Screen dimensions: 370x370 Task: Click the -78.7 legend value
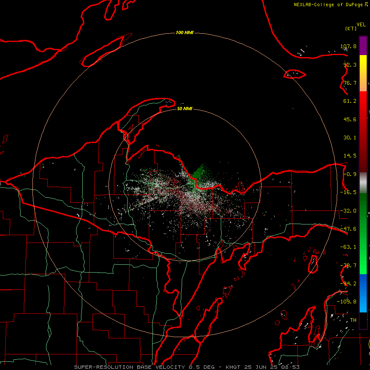tap(348, 266)
